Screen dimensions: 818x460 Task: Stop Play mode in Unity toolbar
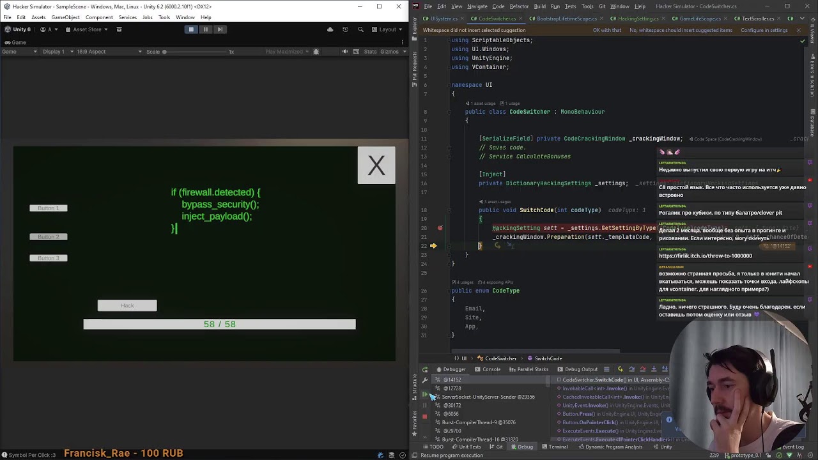pos(191,29)
